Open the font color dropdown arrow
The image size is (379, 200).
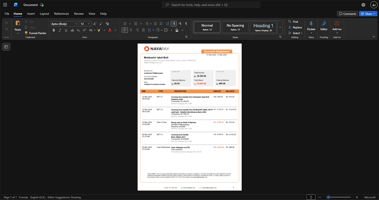115,30
